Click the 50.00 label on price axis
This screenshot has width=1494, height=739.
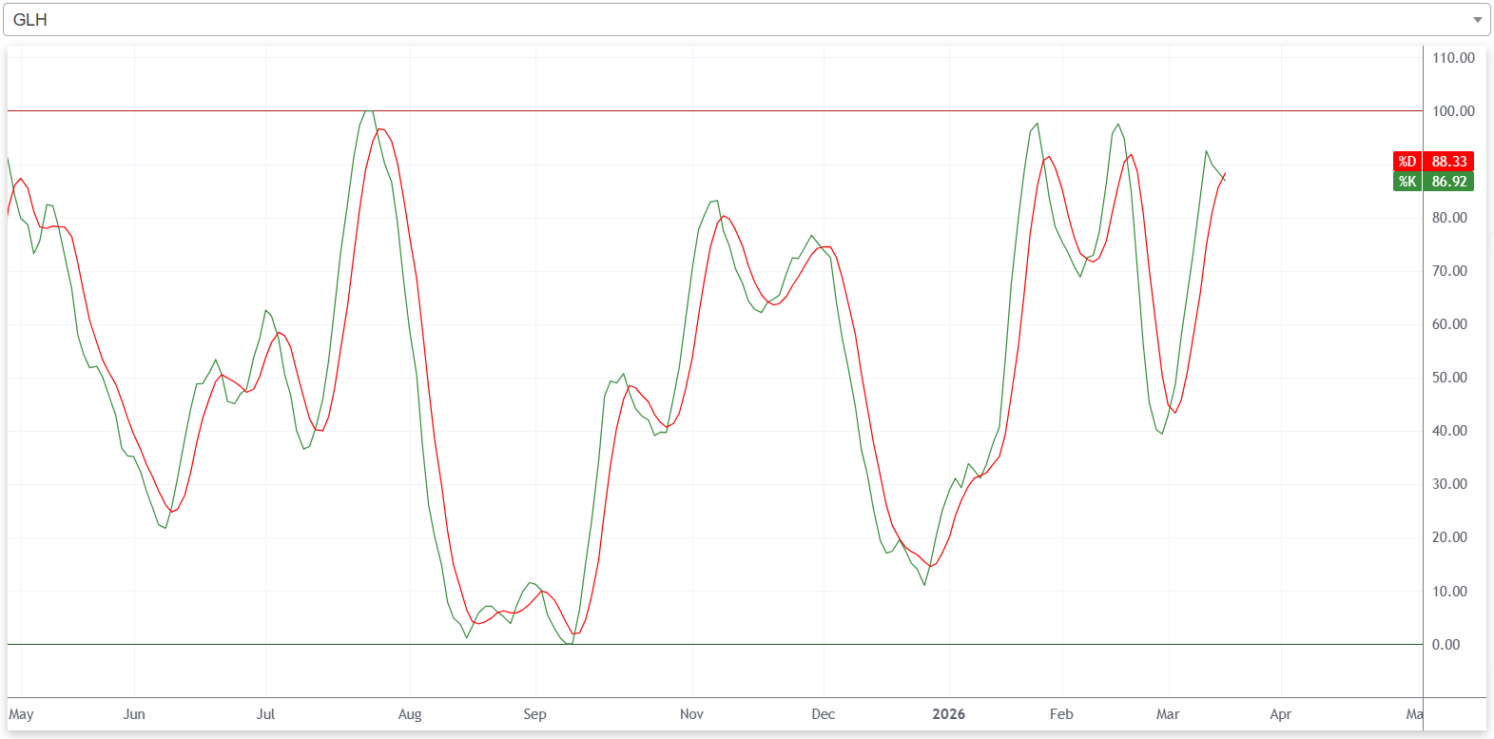coord(1449,378)
